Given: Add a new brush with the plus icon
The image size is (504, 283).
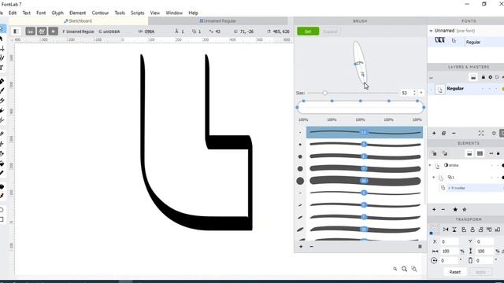Looking at the screenshot, I should pyautogui.click(x=301, y=246).
